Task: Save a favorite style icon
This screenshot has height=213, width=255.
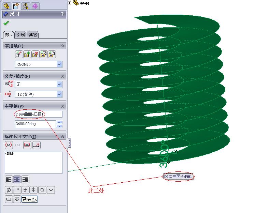Action: 44,54
